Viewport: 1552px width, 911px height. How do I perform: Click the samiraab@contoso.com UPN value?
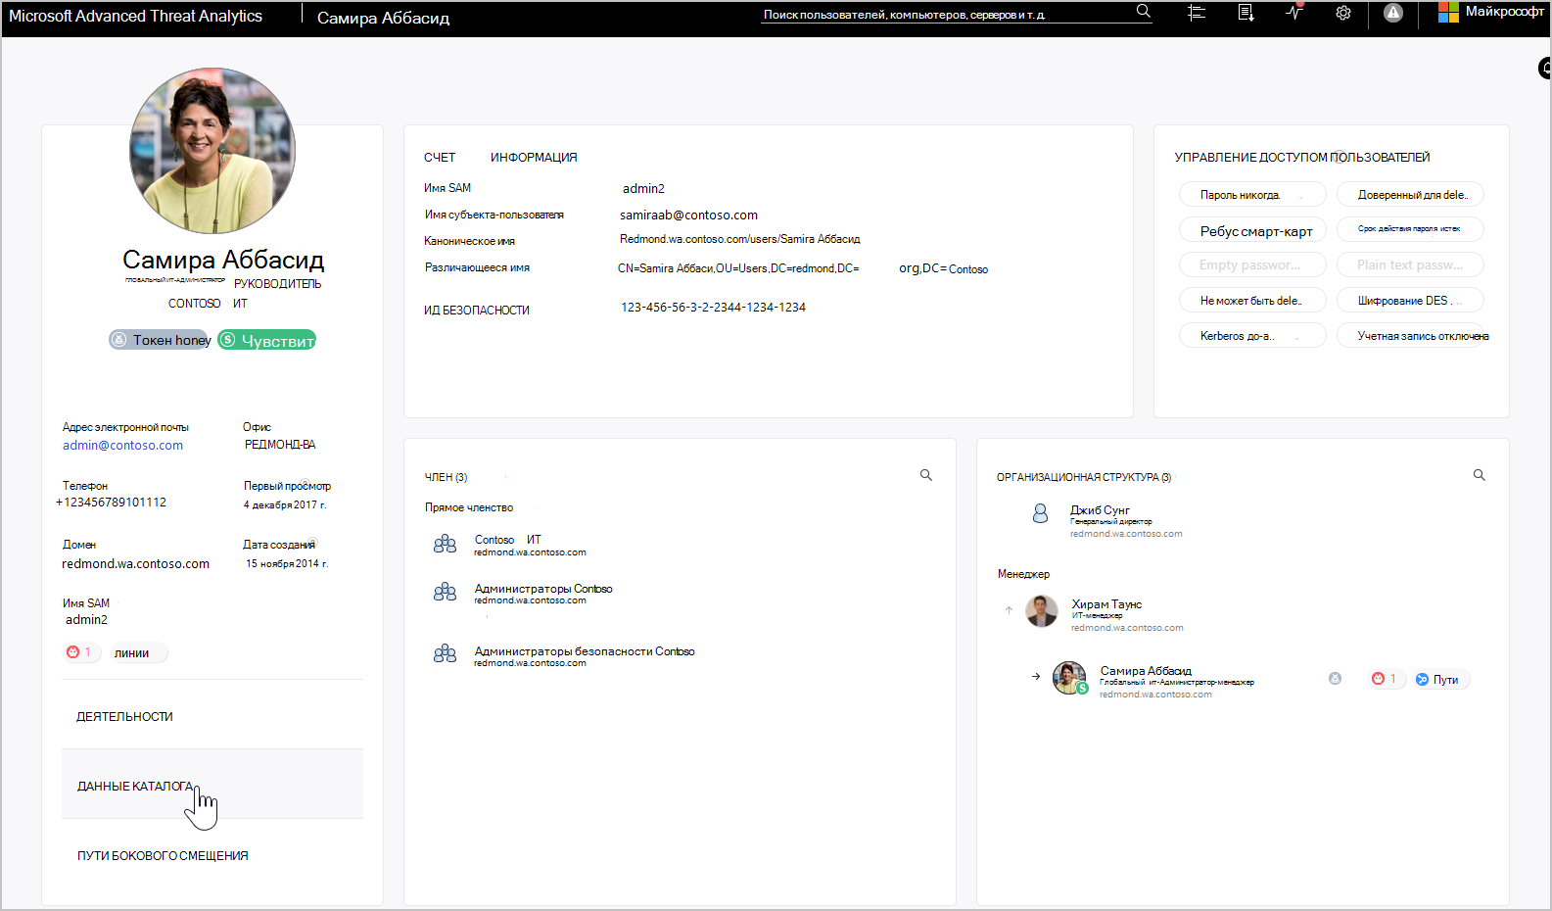pos(688,216)
